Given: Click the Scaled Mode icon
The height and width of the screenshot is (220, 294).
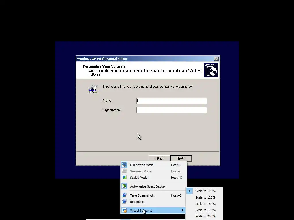Looking at the screenshot, I should point(124,177).
